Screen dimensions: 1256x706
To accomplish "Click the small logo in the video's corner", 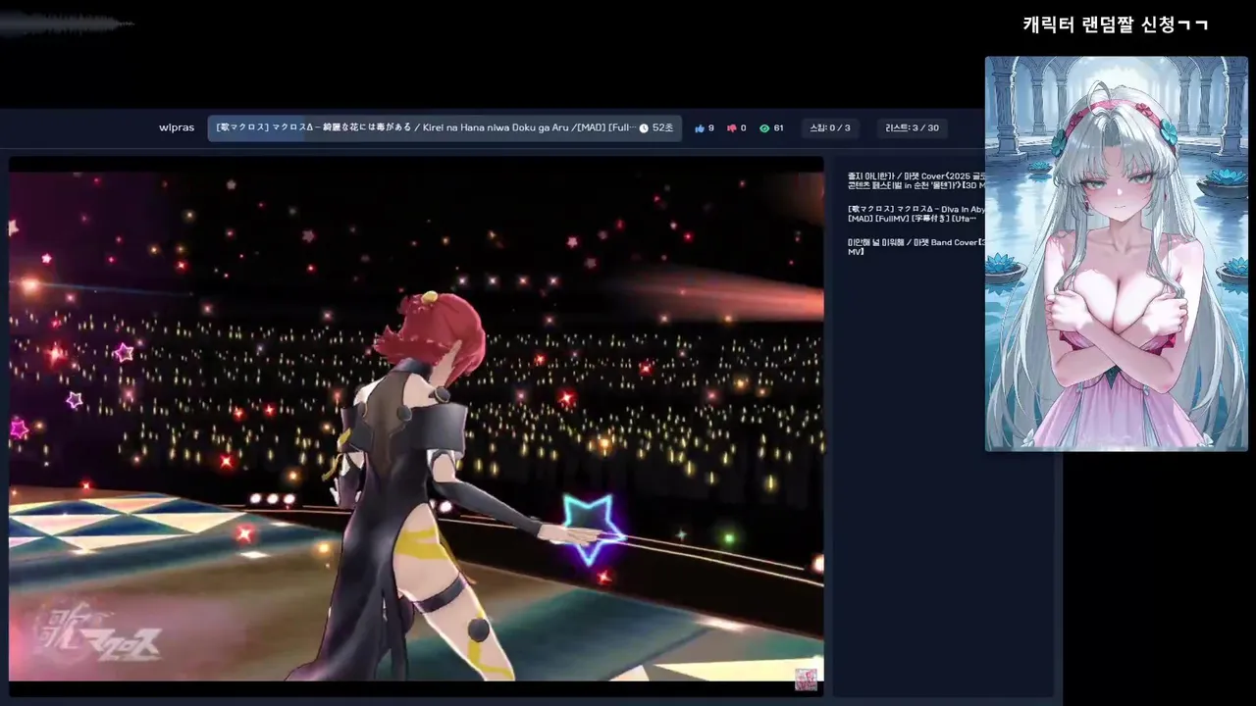I will pos(806,680).
